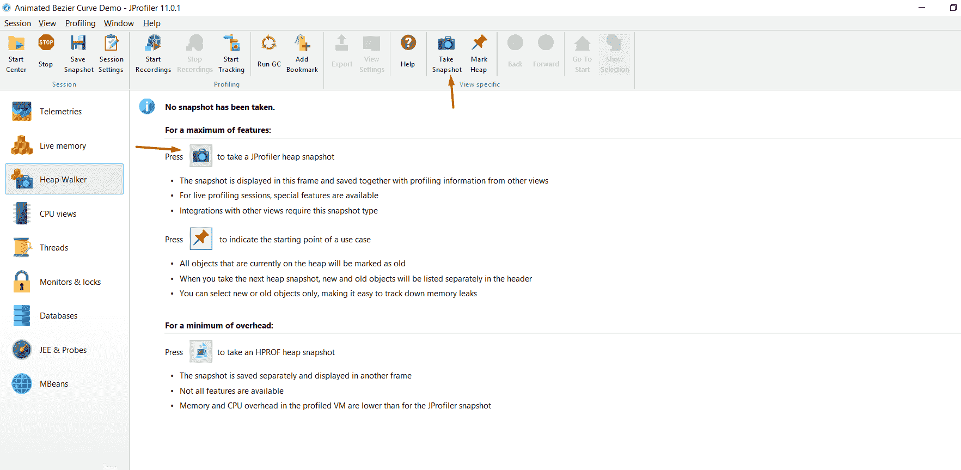
Task: Click Stop Recordings toolbar icon
Action: 194,53
